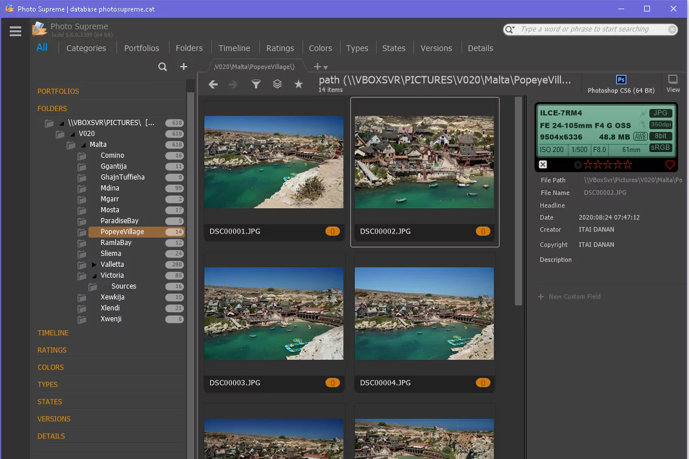This screenshot has height=459, width=689.
Task: Switch to the Timeline tab
Action: click(234, 48)
